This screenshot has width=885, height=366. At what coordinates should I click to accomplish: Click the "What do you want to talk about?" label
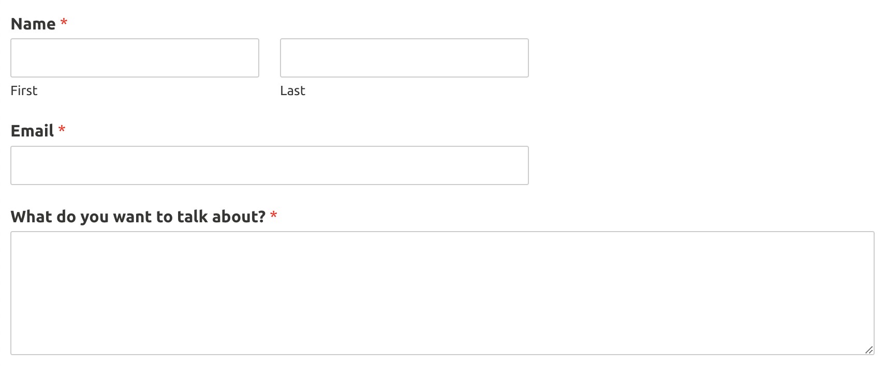click(x=138, y=217)
